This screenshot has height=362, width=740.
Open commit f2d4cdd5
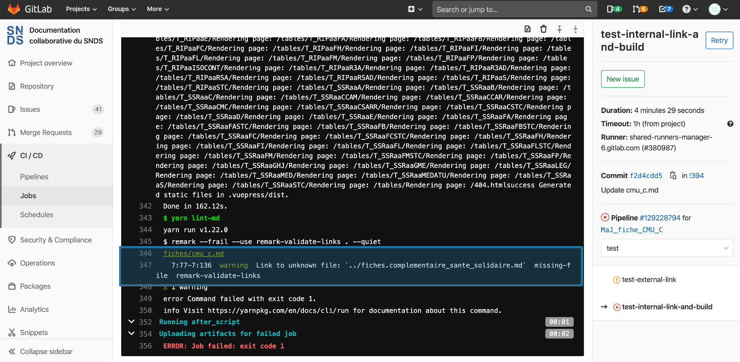(646, 176)
